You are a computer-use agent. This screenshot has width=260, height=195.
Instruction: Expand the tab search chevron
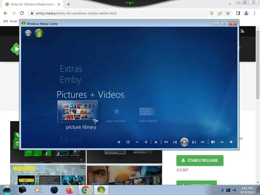pos(230,4)
